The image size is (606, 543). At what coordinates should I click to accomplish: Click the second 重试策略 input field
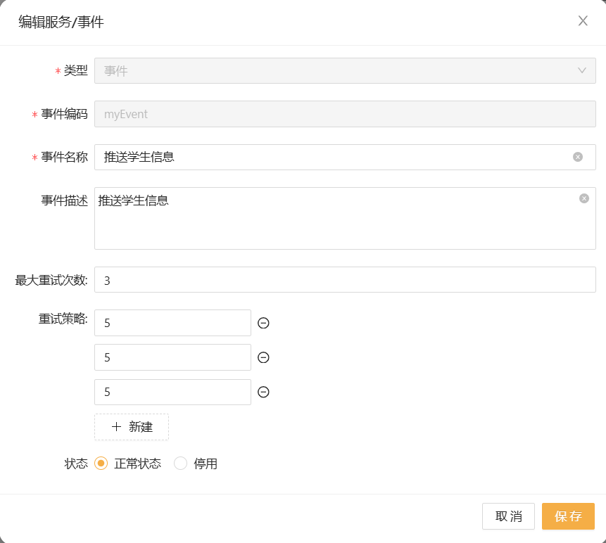click(172, 357)
